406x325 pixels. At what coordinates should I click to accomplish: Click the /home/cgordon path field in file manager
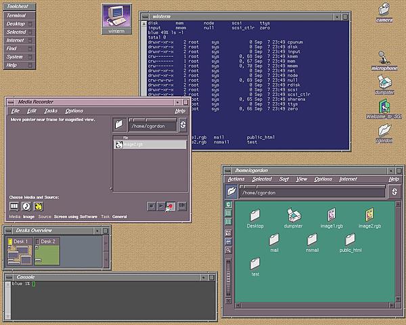(x=313, y=193)
